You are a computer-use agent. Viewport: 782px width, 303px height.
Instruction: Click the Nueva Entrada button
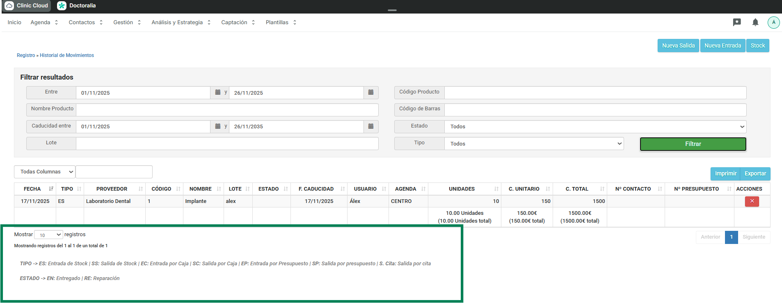tap(723, 46)
